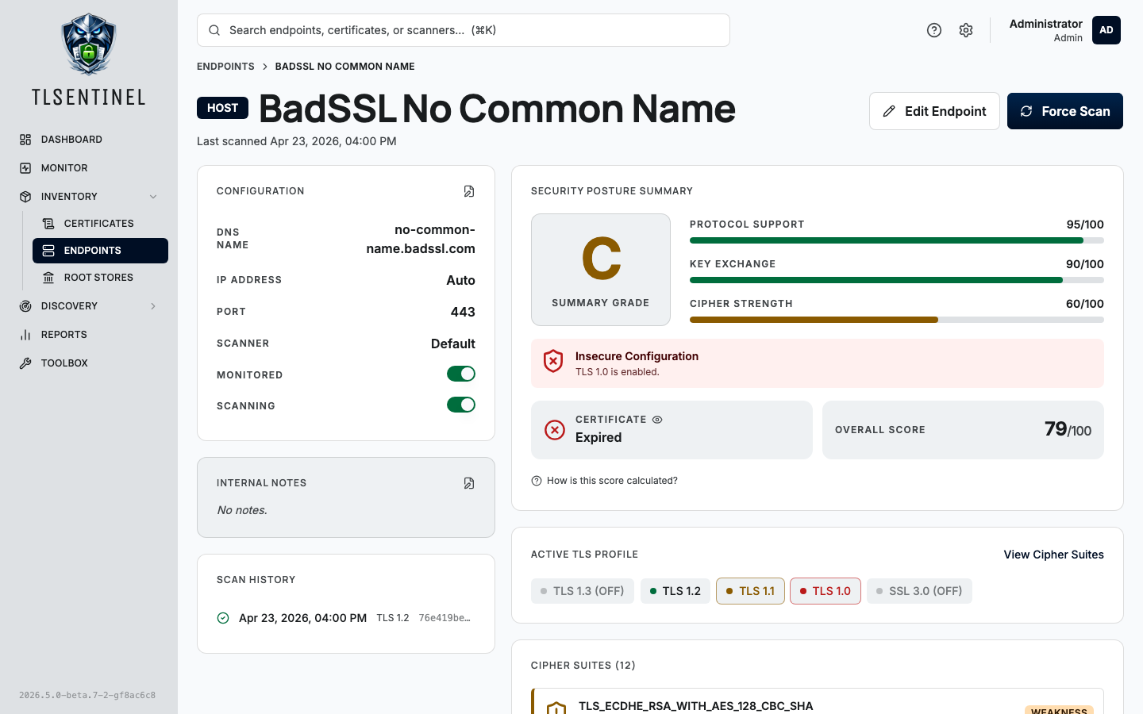Open the settings gear icon

(966, 30)
